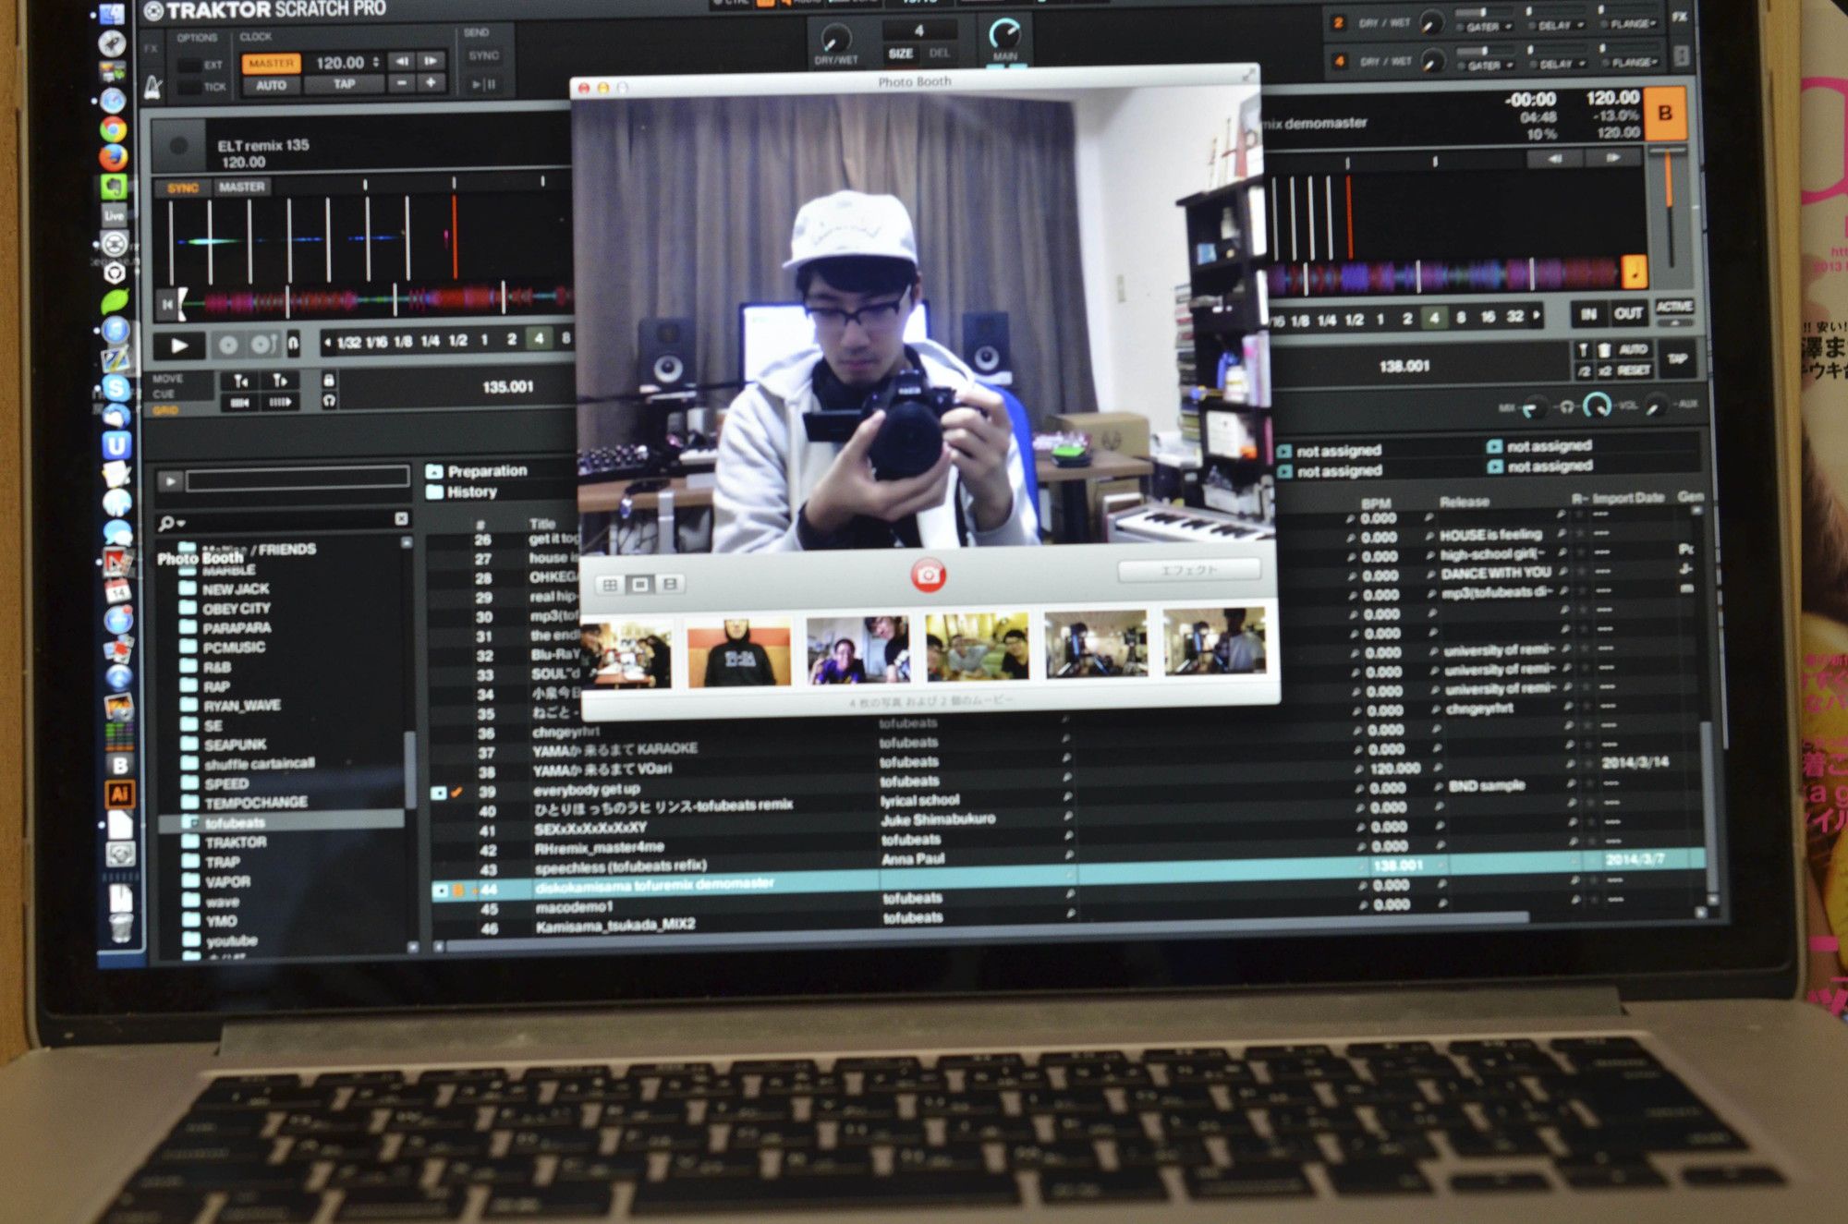Open Ableton Live from the dock
Viewport: 1848px width, 1224px height.
[114, 215]
